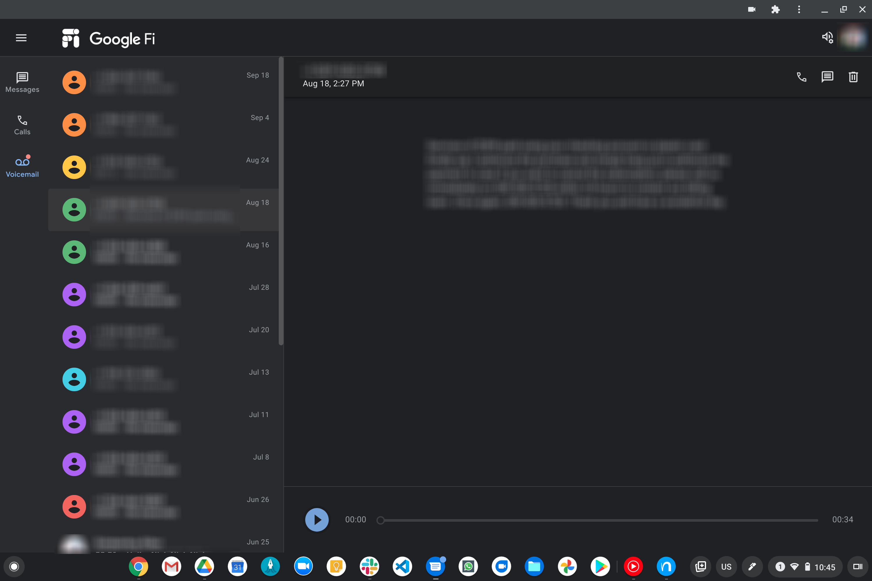Click the voicemail list scrollbar
This screenshot has height=581, width=872.
(x=281, y=200)
